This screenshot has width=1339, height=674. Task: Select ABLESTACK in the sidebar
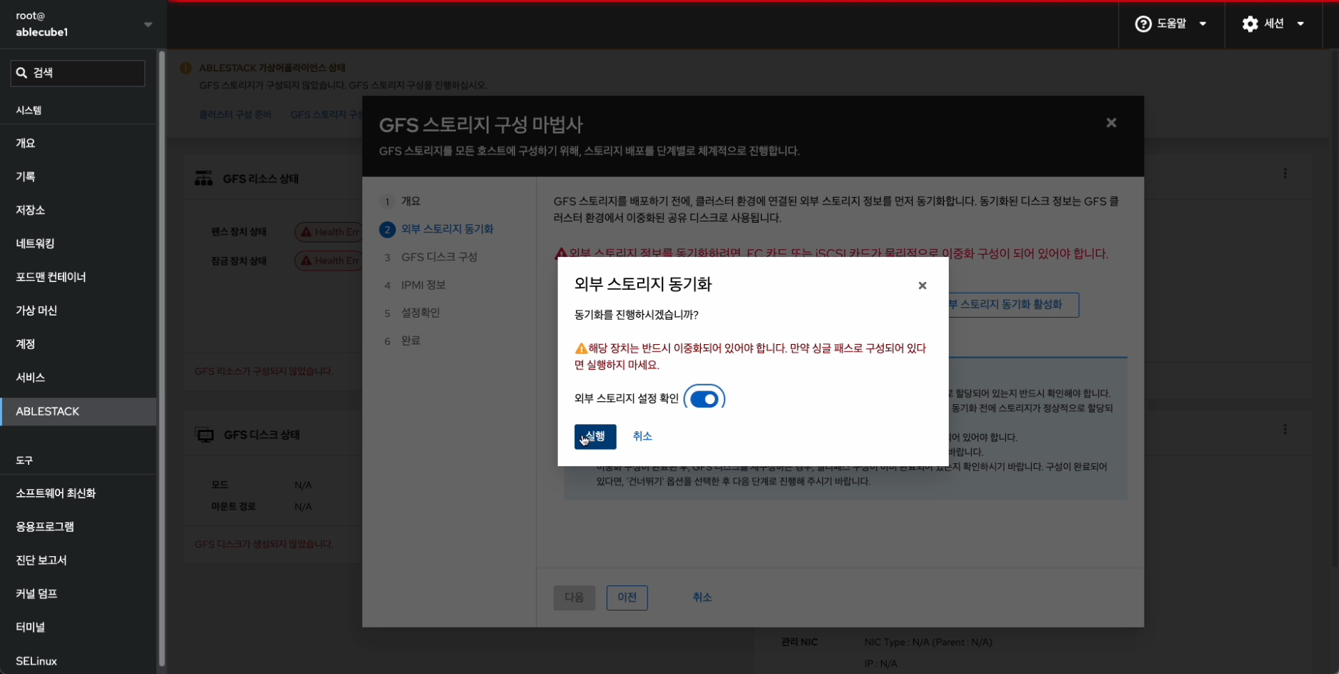48,411
